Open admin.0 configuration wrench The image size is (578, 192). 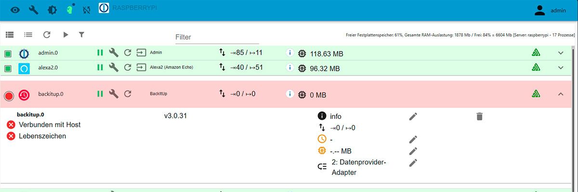tap(114, 52)
